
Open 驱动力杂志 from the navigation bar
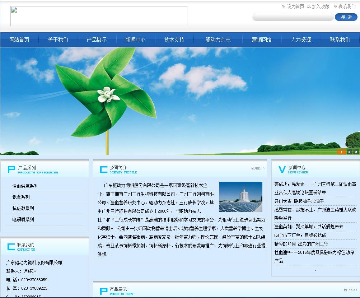pyautogui.click(x=218, y=40)
